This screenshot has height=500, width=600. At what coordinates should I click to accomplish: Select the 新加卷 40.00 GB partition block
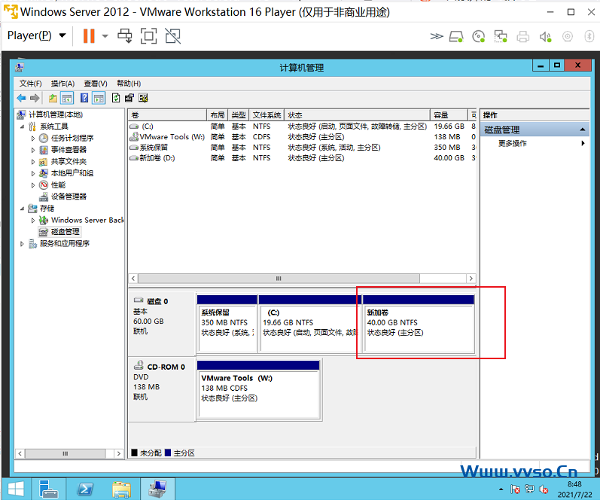(x=419, y=324)
